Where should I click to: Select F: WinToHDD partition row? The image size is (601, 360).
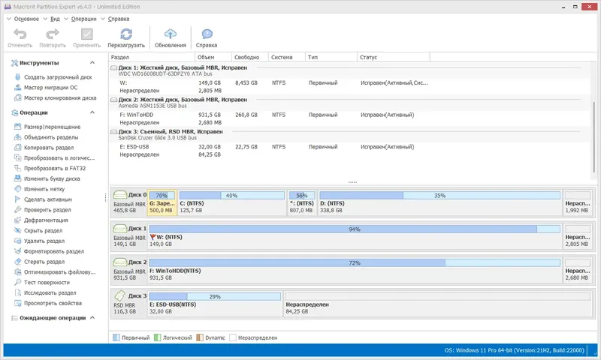[x=351, y=115]
